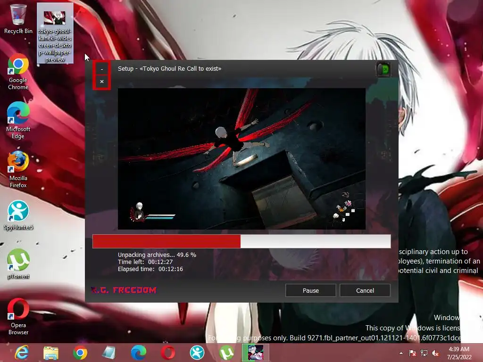Click the 'Time left: 00:12:27' text
This screenshot has height=362, width=483.
pyautogui.click(x=145, y=262)
